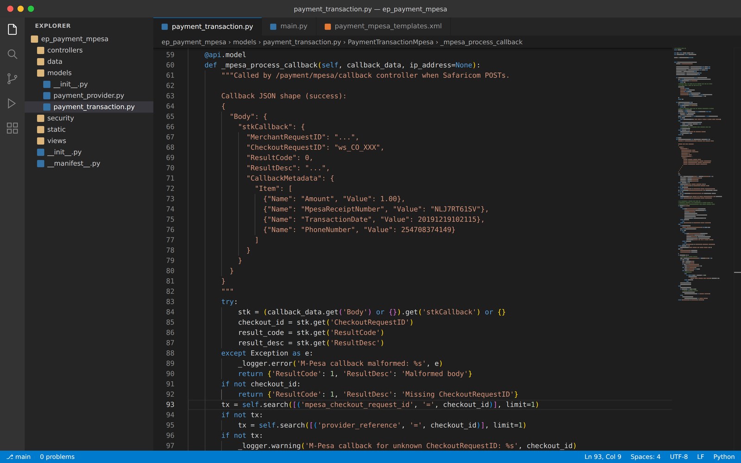Open root-level __init__.py file

[89, 152]
